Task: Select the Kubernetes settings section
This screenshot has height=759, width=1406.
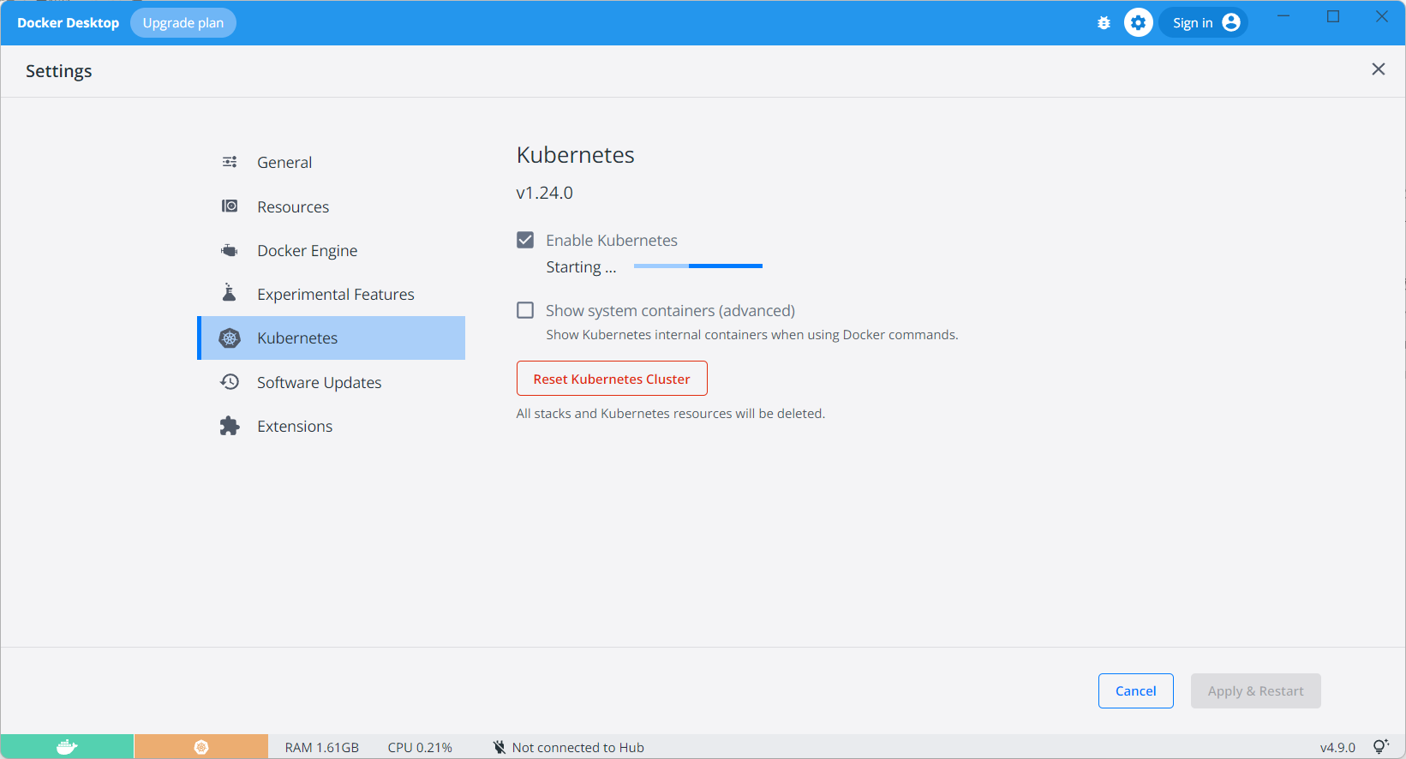Action: pos(332,338)
